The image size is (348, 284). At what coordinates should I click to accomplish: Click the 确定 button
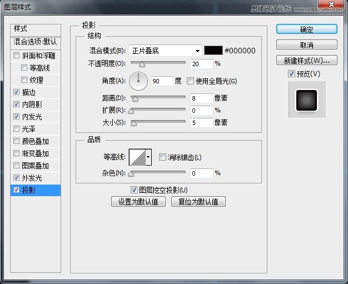pyautogui.click(x=307, y=29)
